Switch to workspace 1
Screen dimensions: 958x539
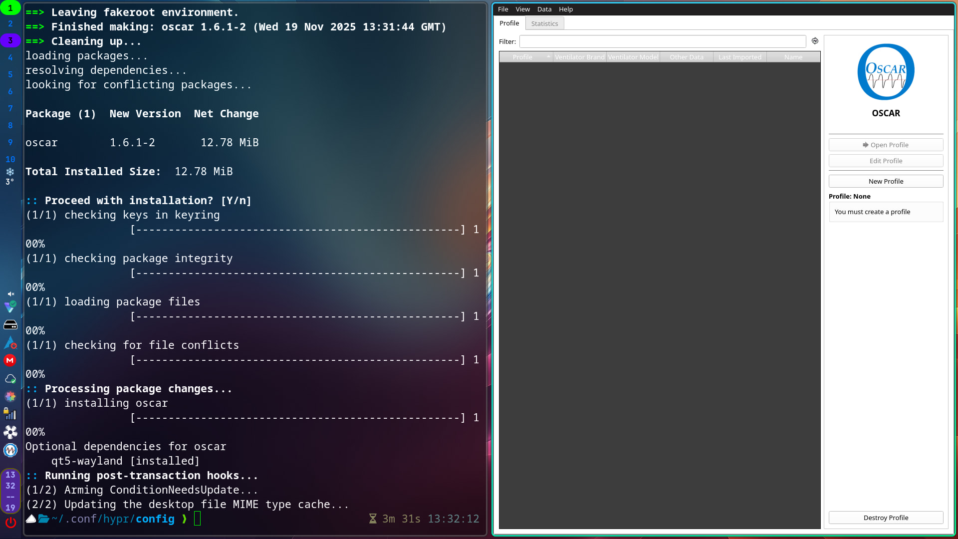click(10, 8)
